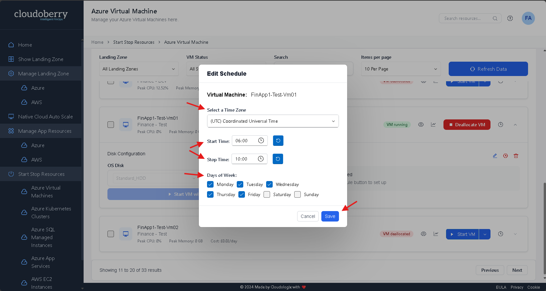The width and height of the screenshot is (546, 291).
Task: Expand the FinApp1-Test-Vm02 row chevron
Action: click(x=515, y=234)
